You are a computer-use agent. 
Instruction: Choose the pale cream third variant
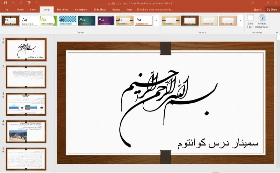pyautogui.click(x=209, y=21)
